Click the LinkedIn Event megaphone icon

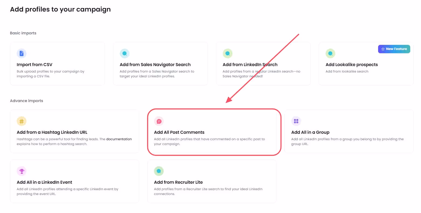tap(22, 171)
